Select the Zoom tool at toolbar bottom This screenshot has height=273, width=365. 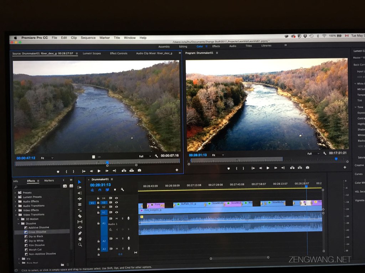point(80,245)
